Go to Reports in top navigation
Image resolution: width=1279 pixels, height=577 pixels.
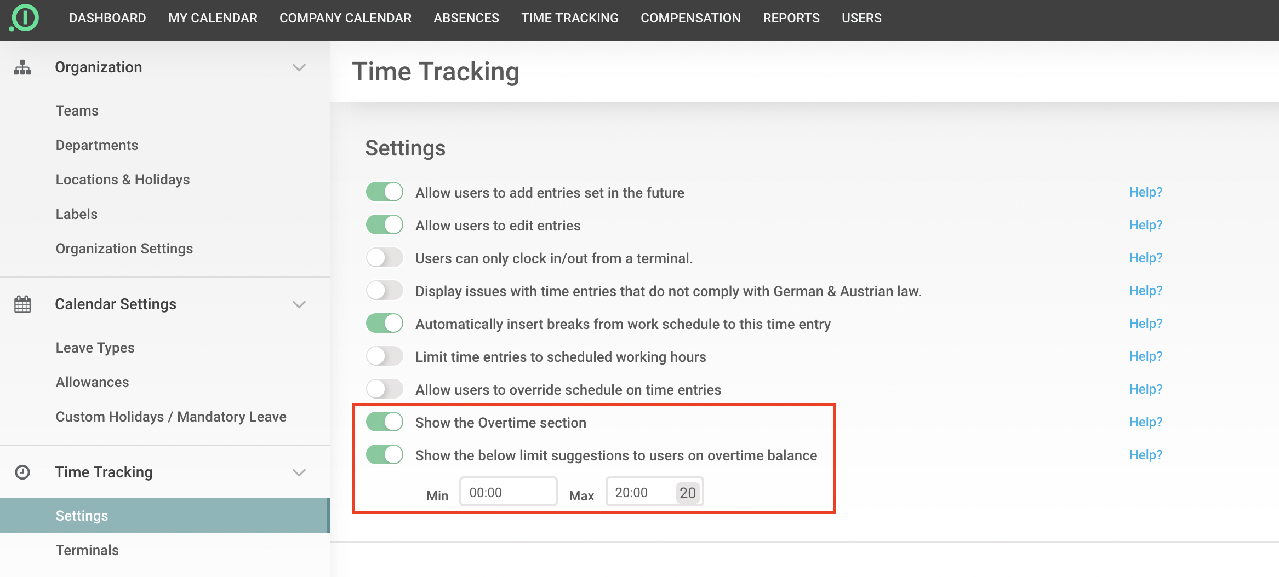pos(791,18)
